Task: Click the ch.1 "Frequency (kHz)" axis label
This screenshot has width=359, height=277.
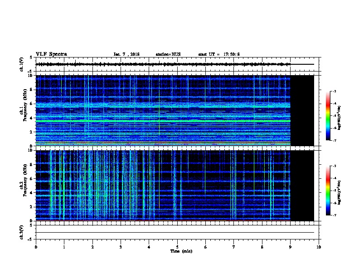Action: 25,105
